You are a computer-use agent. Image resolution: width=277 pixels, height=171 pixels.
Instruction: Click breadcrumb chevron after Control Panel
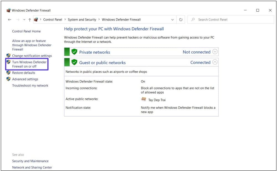point(65,20)
